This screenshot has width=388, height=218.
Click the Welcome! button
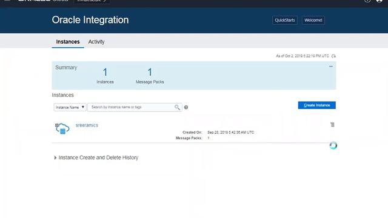[313, 20]
